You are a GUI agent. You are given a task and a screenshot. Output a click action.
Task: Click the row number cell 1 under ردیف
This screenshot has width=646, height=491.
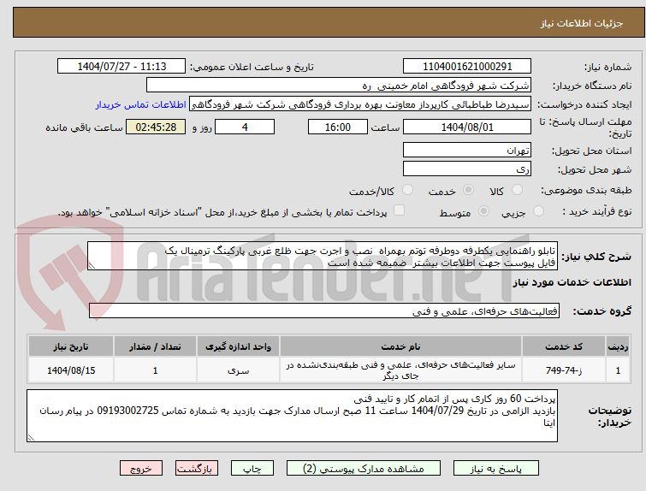click(618, 370)
